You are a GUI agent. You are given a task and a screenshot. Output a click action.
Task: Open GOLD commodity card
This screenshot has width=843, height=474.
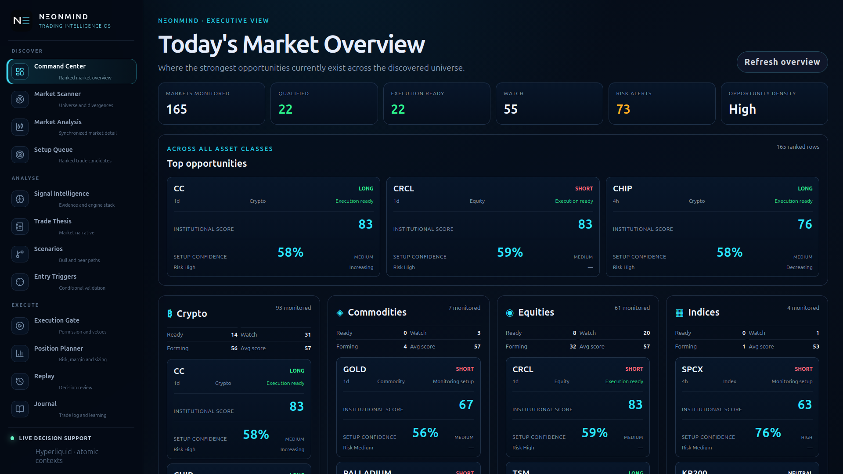point(408,407)
